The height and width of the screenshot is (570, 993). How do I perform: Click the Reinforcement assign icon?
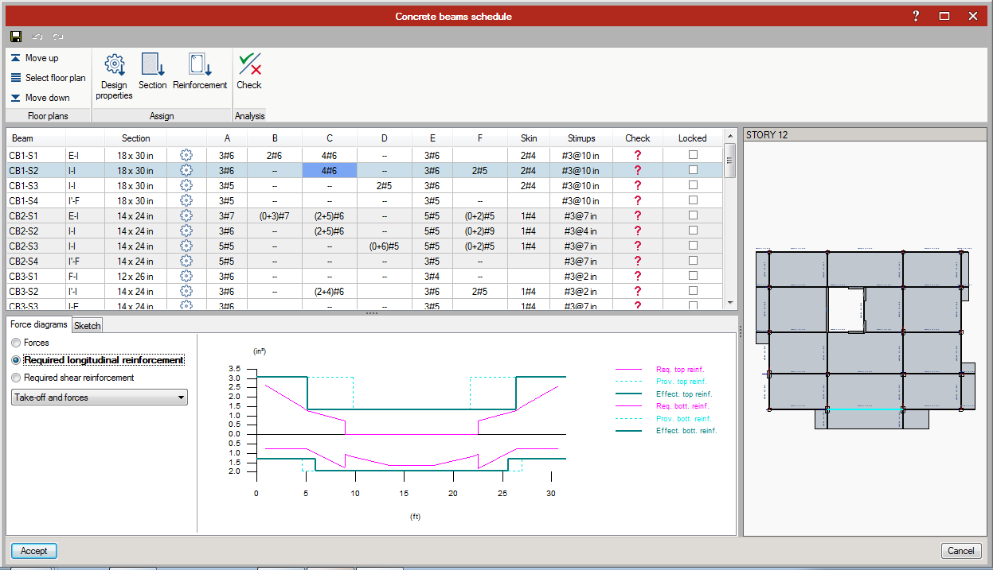[200, 65]
